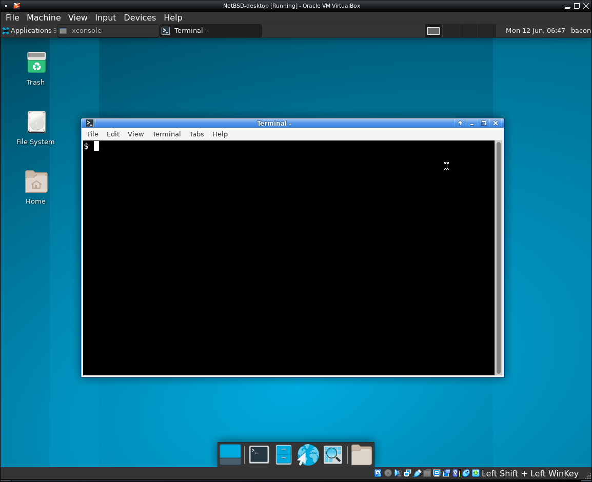592x482 pixels.
Task: Open the home folder icon in dock
Action: (x=361, y=454)
